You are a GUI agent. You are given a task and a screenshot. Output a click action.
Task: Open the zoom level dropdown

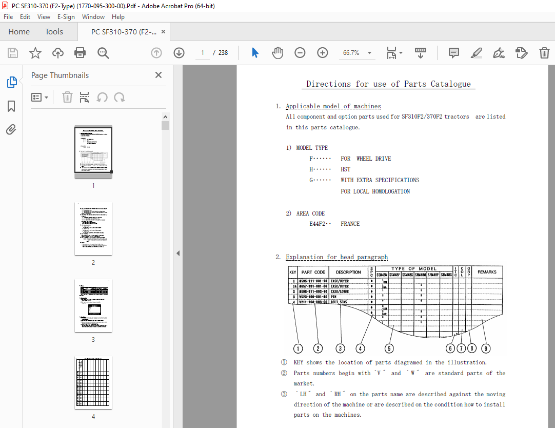(369, 53)
